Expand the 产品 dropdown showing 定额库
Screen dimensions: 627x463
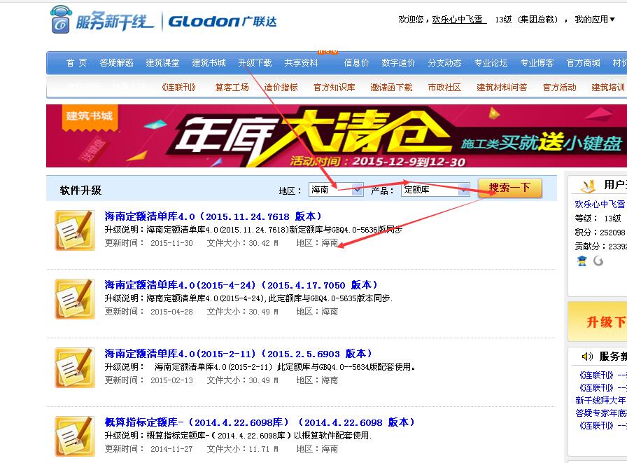tap(435, 189)
